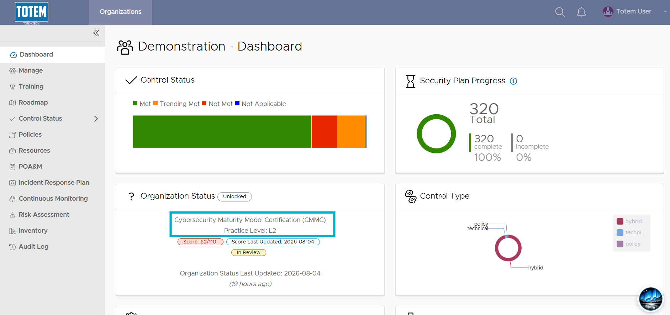Click the Incident Response Plan icon
Screen dimensions: 670x315
pos(12,183)
